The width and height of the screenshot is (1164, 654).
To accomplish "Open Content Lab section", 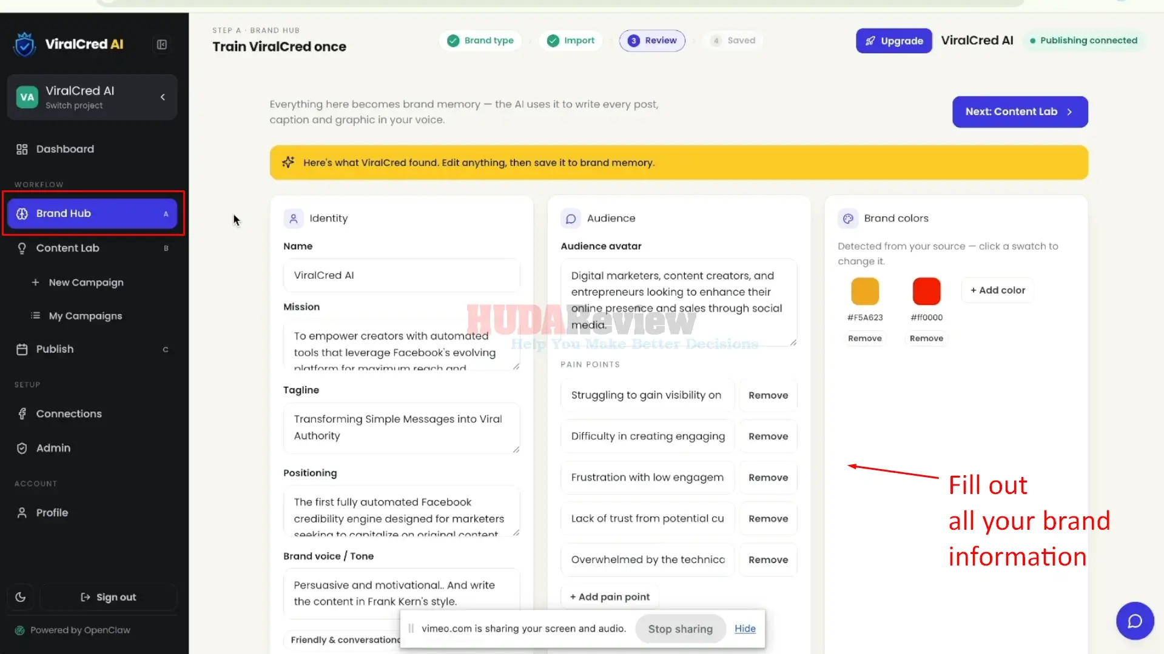I will point(92,248).
